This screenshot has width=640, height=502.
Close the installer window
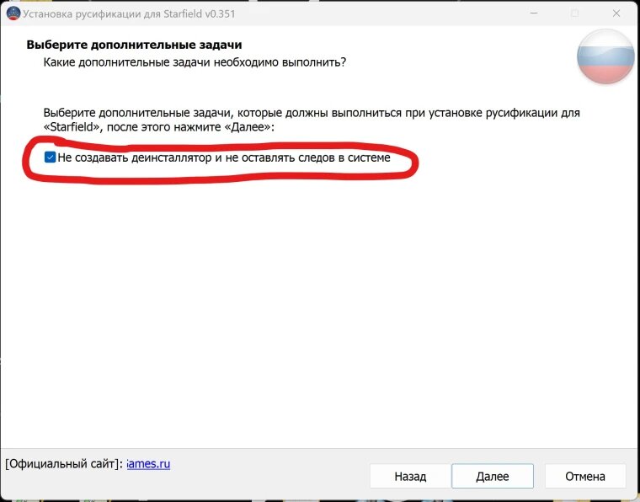(616, 13)
